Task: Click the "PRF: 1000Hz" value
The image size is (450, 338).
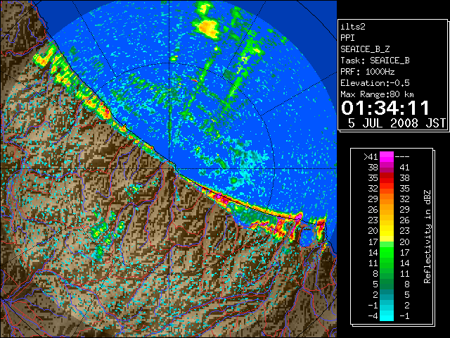Action: (368, 72)
